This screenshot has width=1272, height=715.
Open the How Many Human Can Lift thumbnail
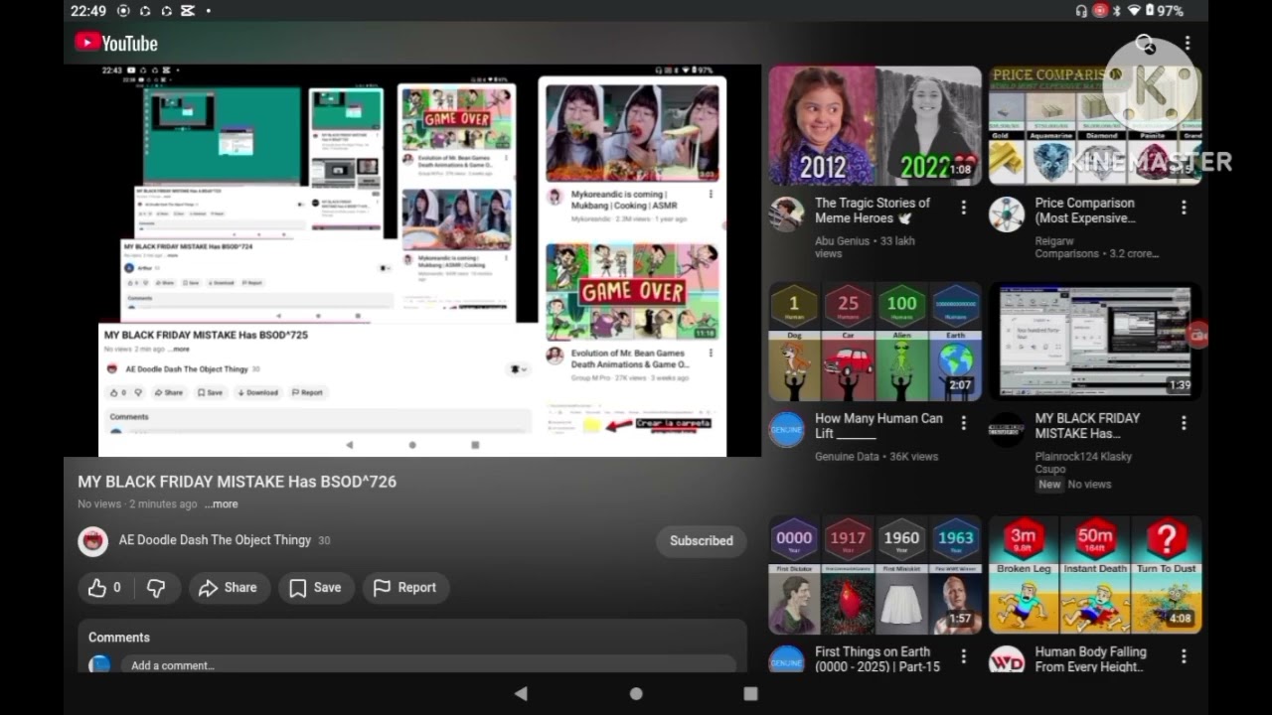874,342
